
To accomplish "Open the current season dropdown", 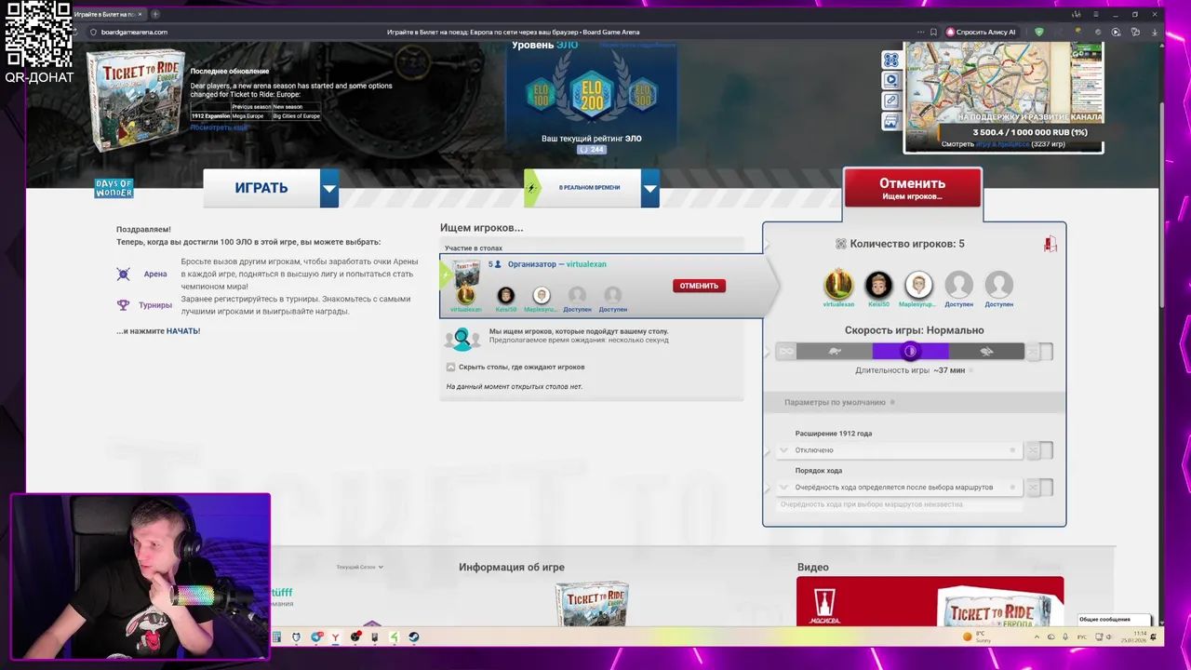I will 360,567.
